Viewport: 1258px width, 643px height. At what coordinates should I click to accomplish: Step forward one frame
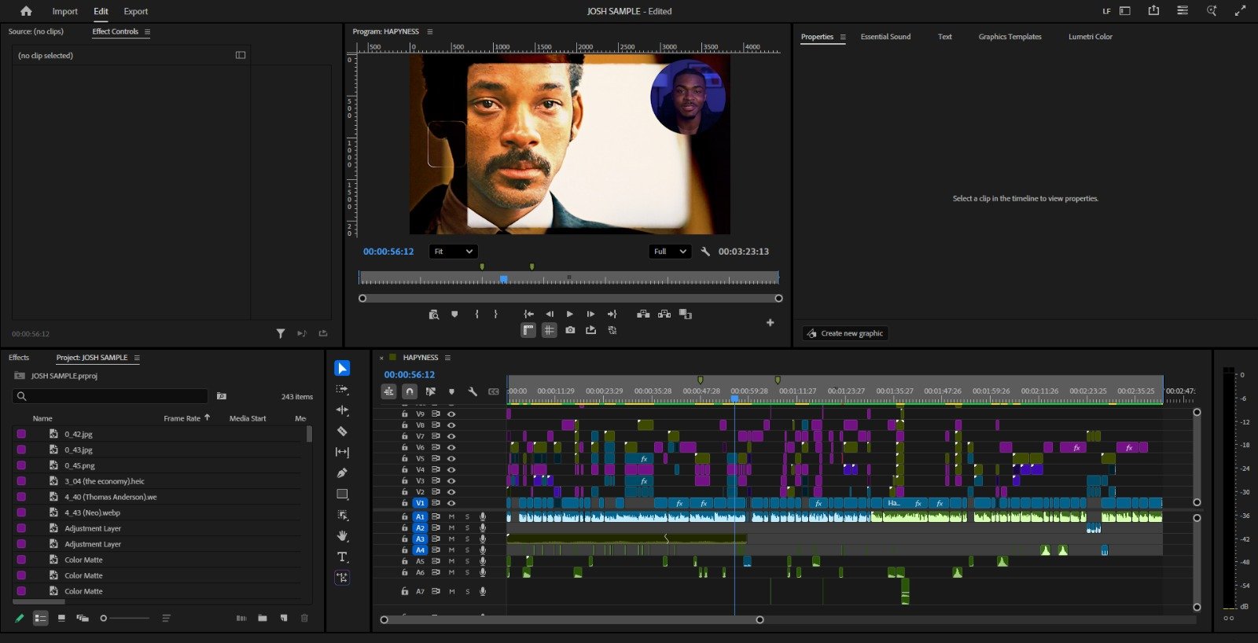(590, 314)
